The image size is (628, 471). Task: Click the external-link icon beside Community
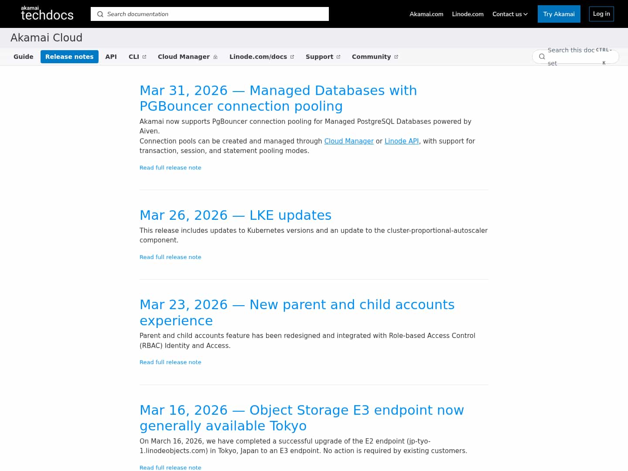click(396, 56)
